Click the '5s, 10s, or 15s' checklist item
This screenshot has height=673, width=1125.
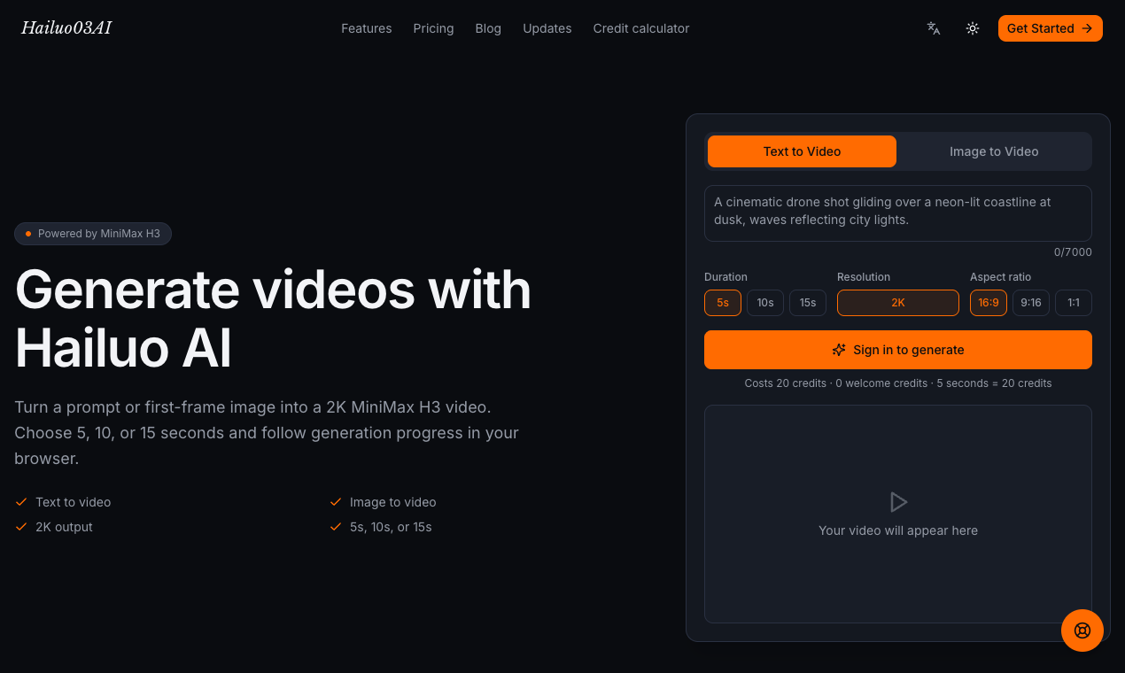pyautogui.click(x=380, y=527)
